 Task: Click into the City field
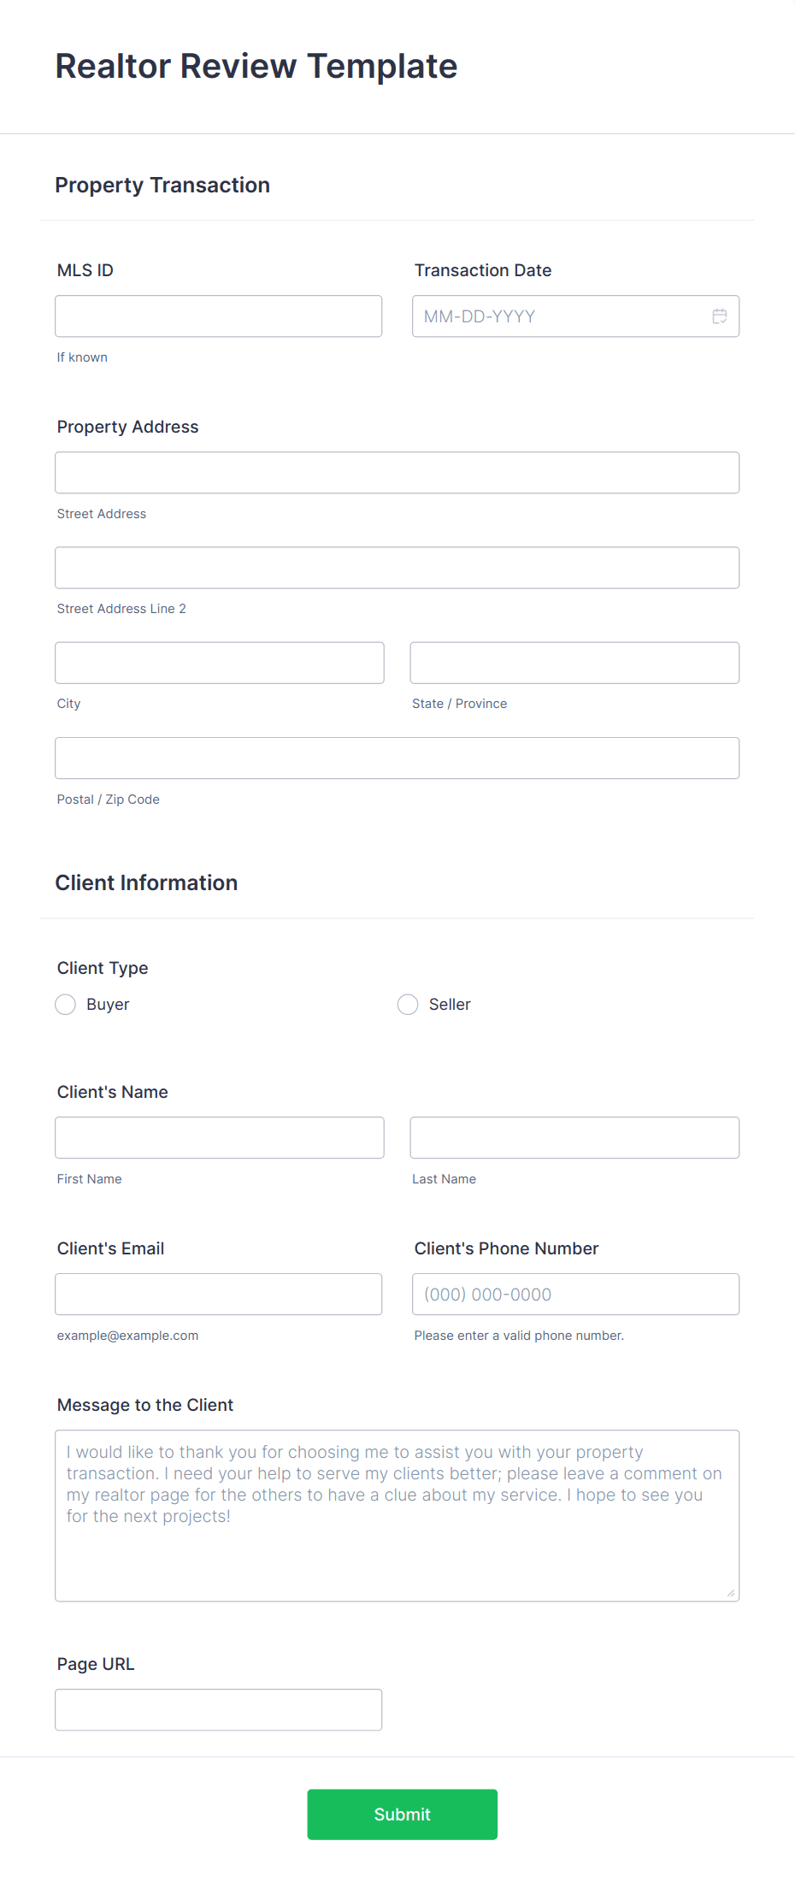pyautogui.click(x=219, y=662)
